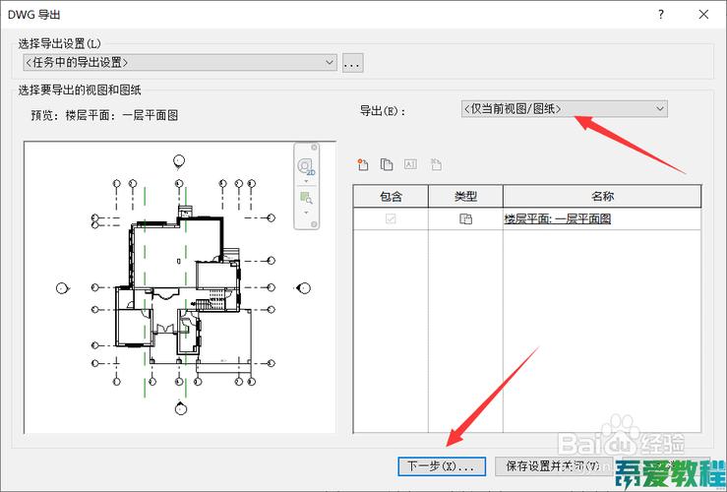Click the new view/sheet set icon
727x492 pixels.
pos(363,164)
